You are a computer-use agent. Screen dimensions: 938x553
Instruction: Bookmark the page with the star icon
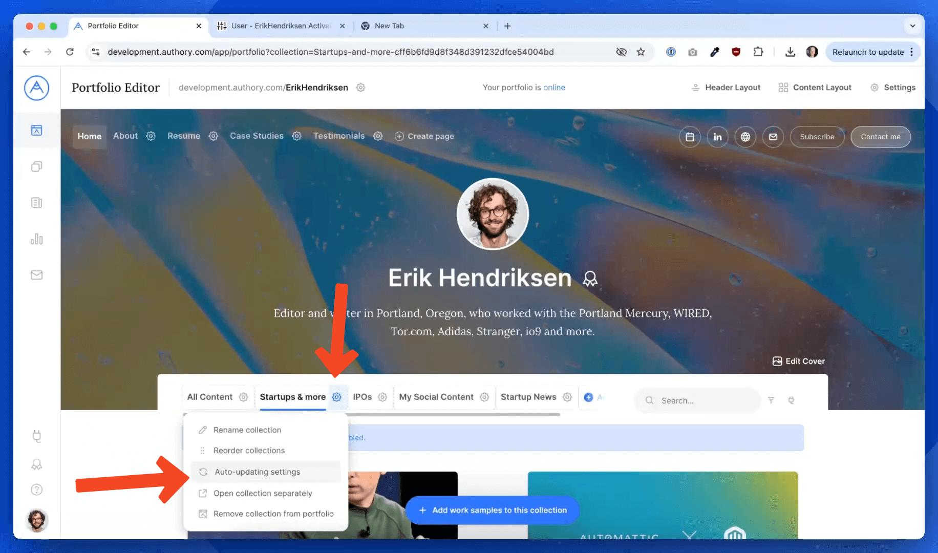[x=641, y=52]
